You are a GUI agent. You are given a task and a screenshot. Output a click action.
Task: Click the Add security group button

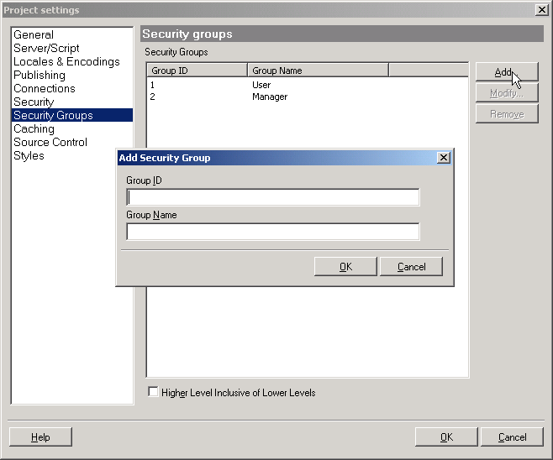point(506,72)
